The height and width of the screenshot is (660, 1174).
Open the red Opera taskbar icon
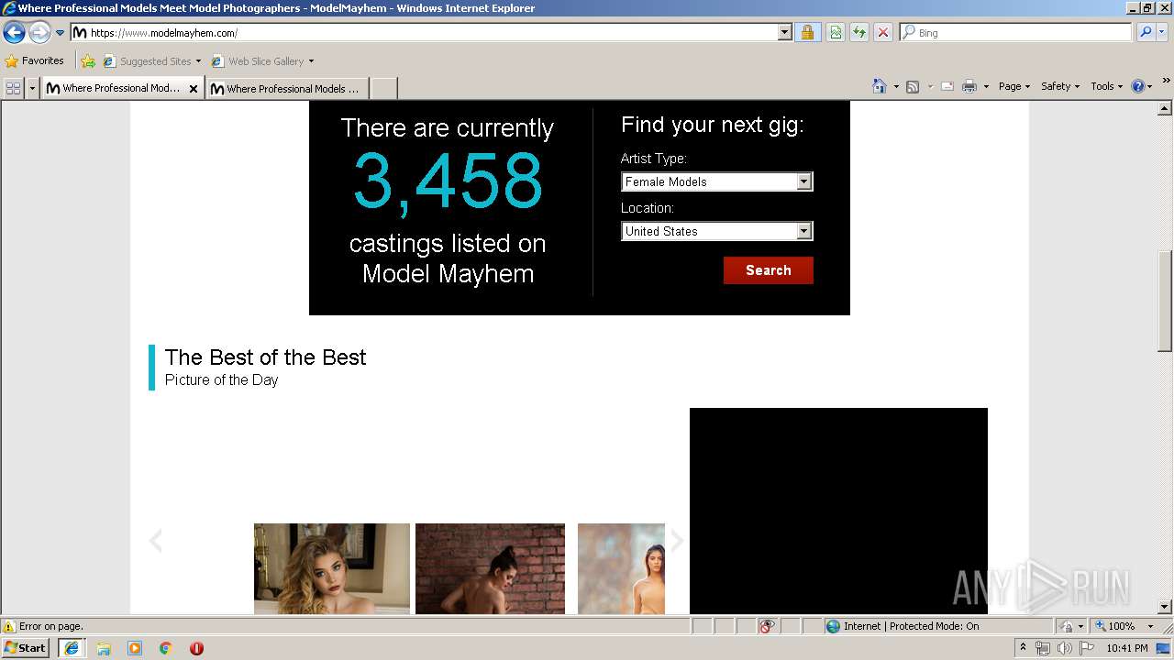click(x=196, y=648)
